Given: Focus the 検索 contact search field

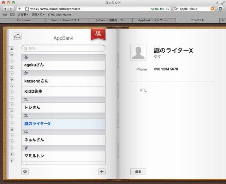Looking at the screenshot, I should pos(64,48).
